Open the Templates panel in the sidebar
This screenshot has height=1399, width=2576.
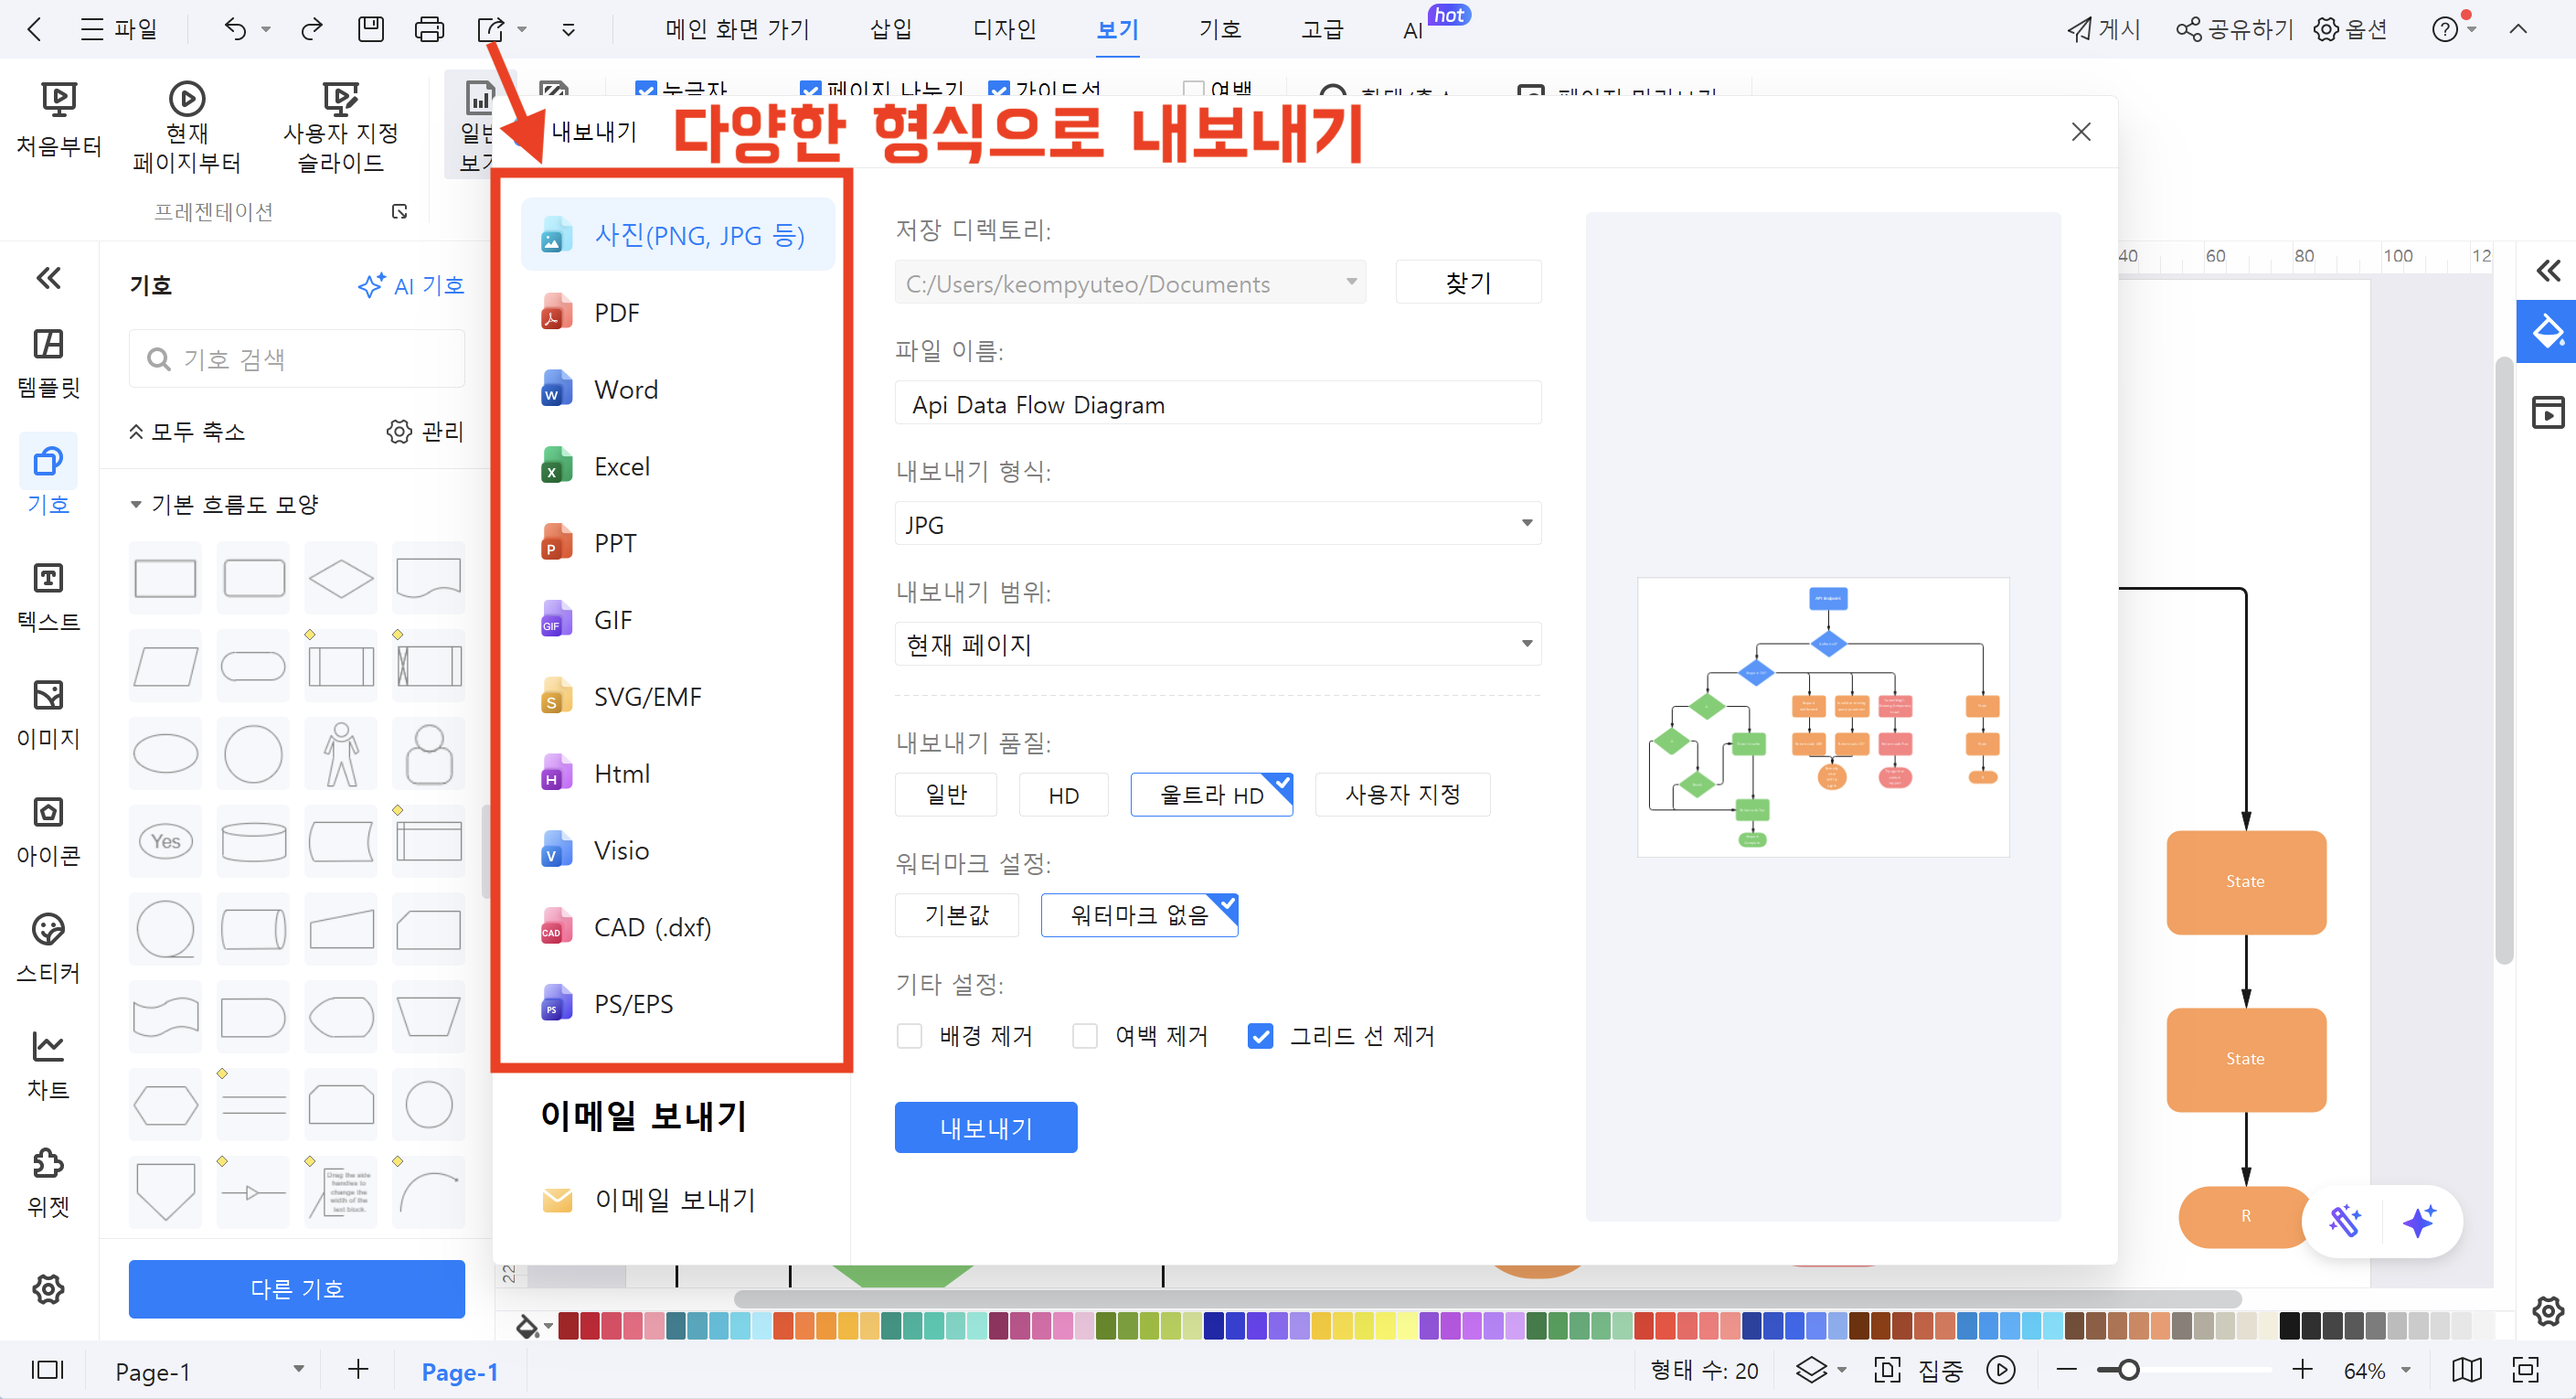[x=48, y=362]
